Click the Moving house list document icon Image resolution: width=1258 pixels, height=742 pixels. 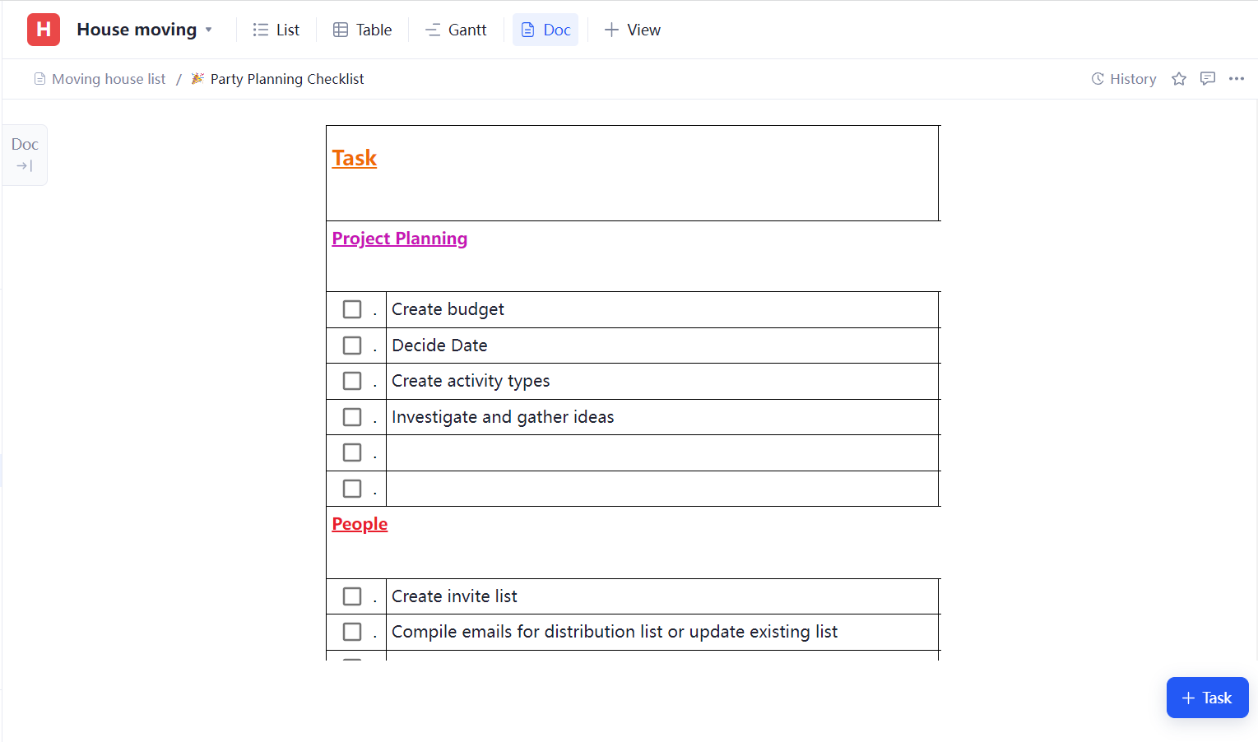click(39, 79)
